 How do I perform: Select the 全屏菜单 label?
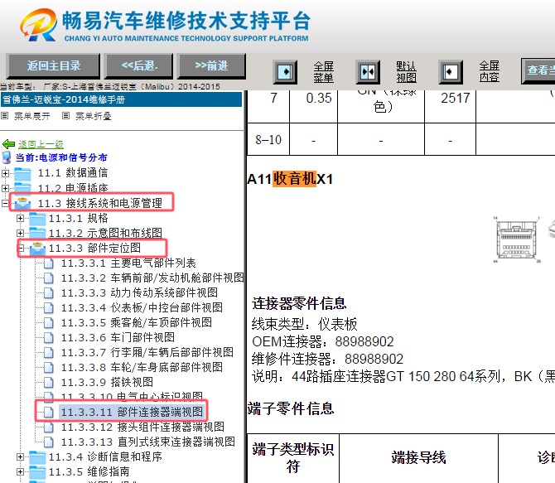324,72
